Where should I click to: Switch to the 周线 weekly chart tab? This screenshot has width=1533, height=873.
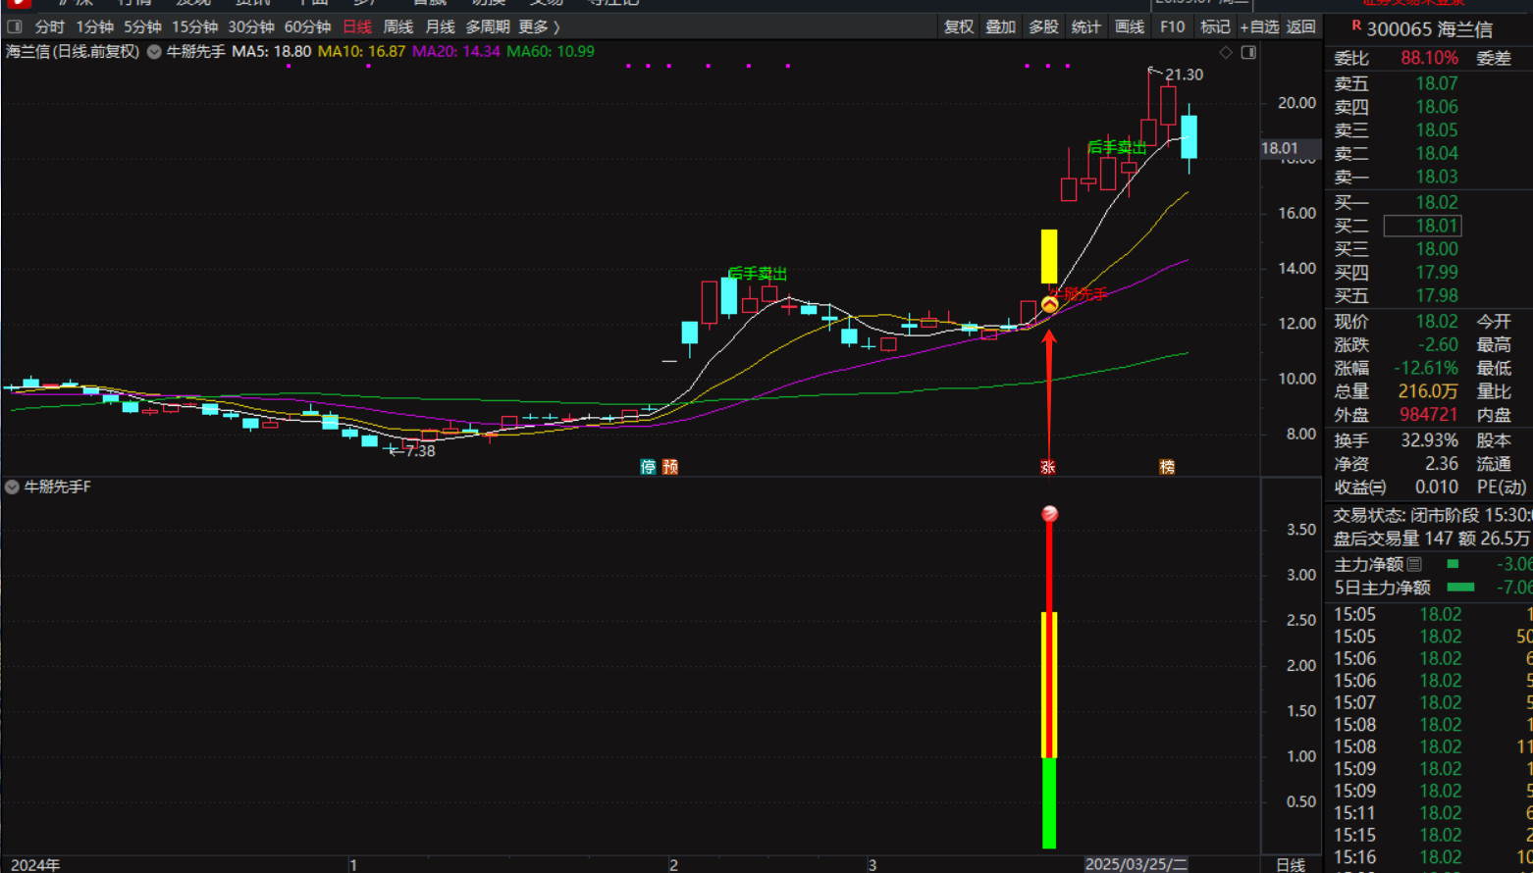(x=397, y=26)
